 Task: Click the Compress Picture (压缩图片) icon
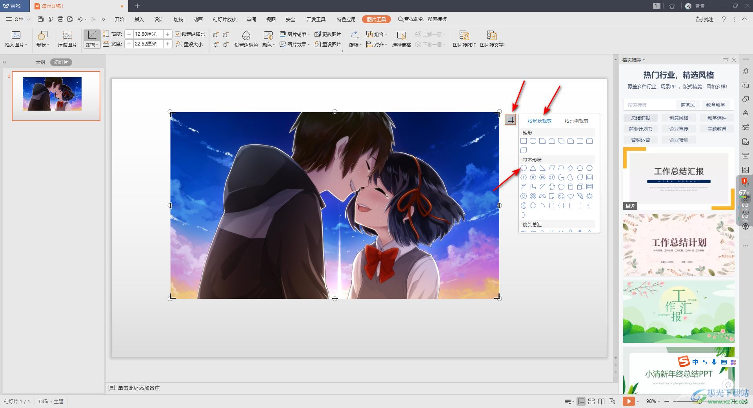67,35
